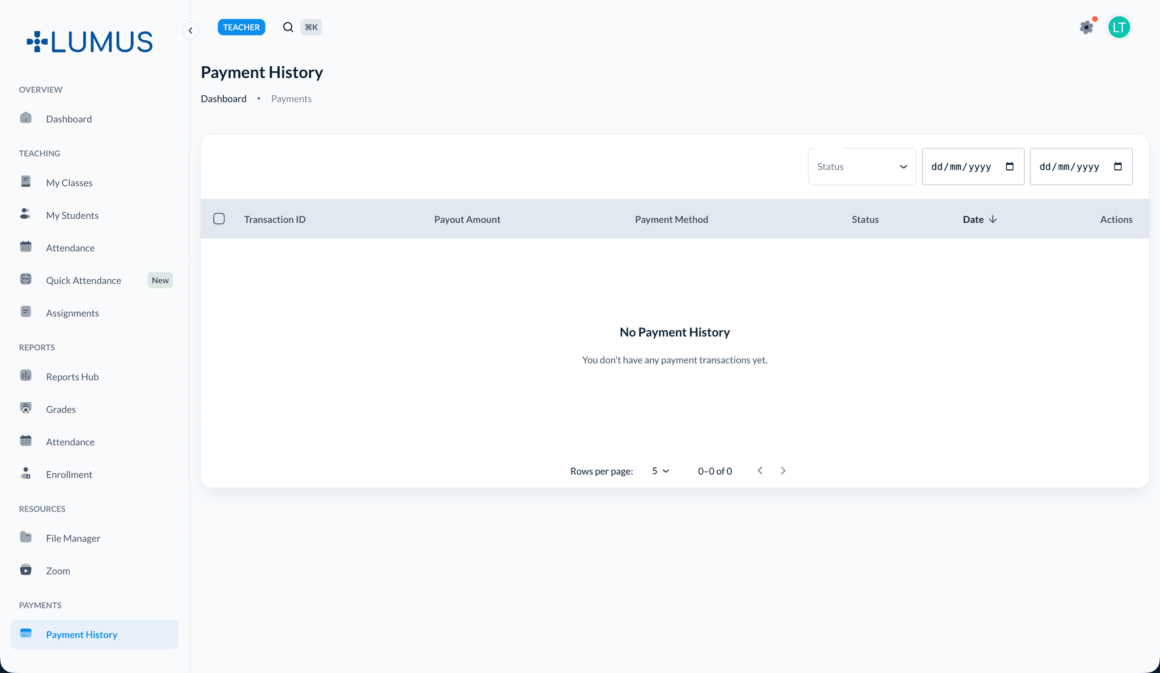Click the Quick Attendance icon
The image size is (1160, 673).
(x=25, y=279)
